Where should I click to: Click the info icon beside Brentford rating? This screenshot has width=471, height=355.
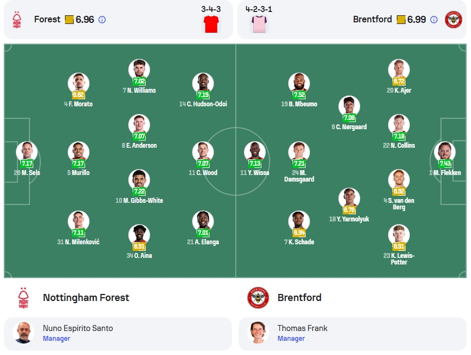coord(434,20)
